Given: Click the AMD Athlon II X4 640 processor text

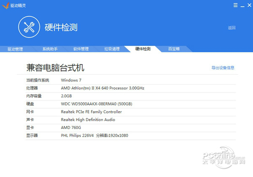Looking at the screenshot, I should click(x=102, y=88).
